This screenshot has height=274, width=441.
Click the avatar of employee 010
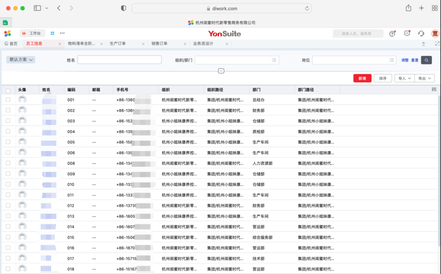[x=22, y=184]
